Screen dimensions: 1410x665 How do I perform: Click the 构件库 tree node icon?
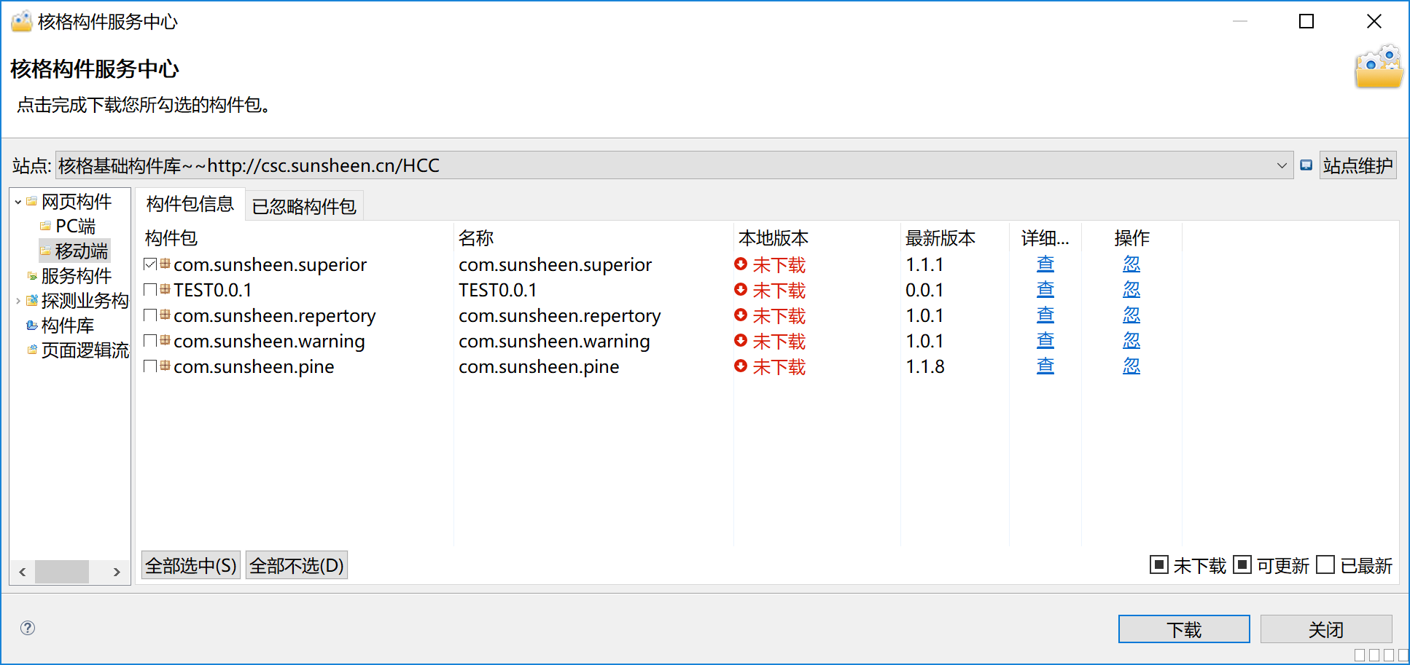[31, 326]
